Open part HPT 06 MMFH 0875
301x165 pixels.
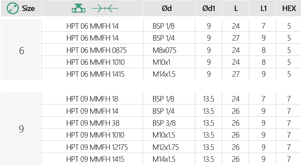click(x=96, y=50)
